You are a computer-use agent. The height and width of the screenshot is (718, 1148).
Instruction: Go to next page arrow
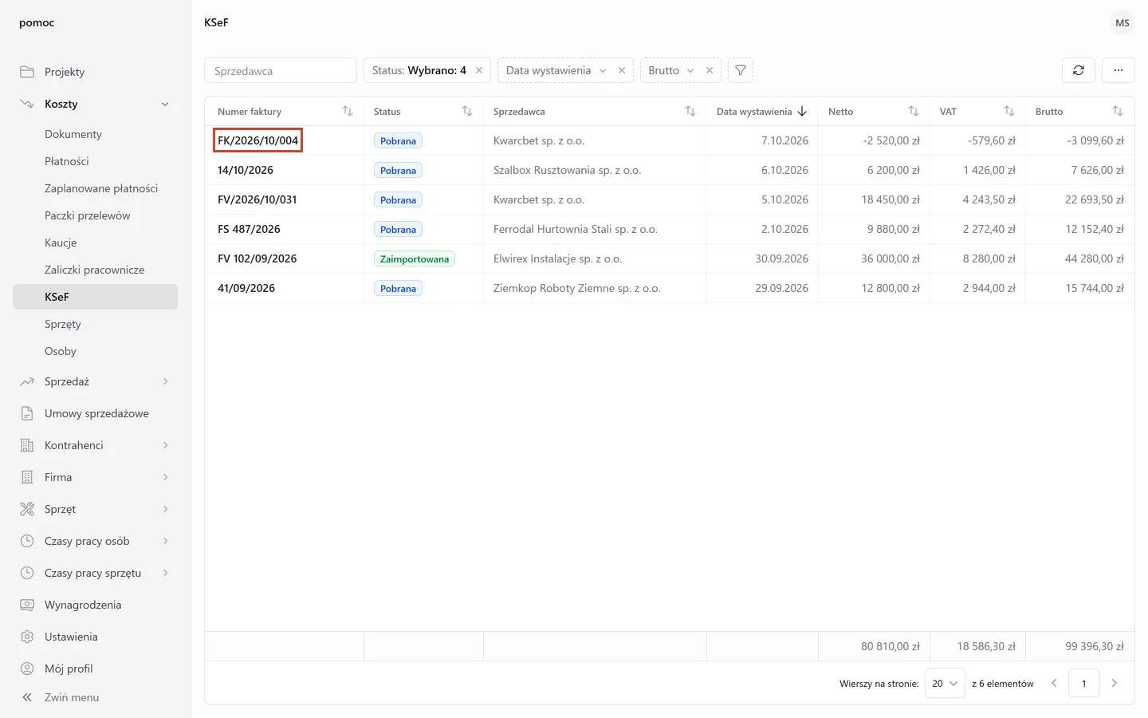click(1115, 683)
